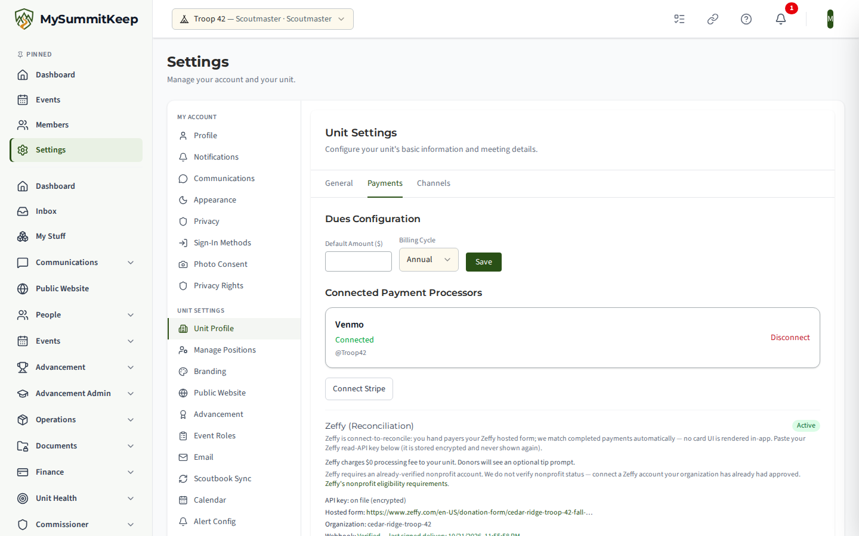Open My Stuff icon in sidebar
The image size is (859, 536).
coord(23,236)
